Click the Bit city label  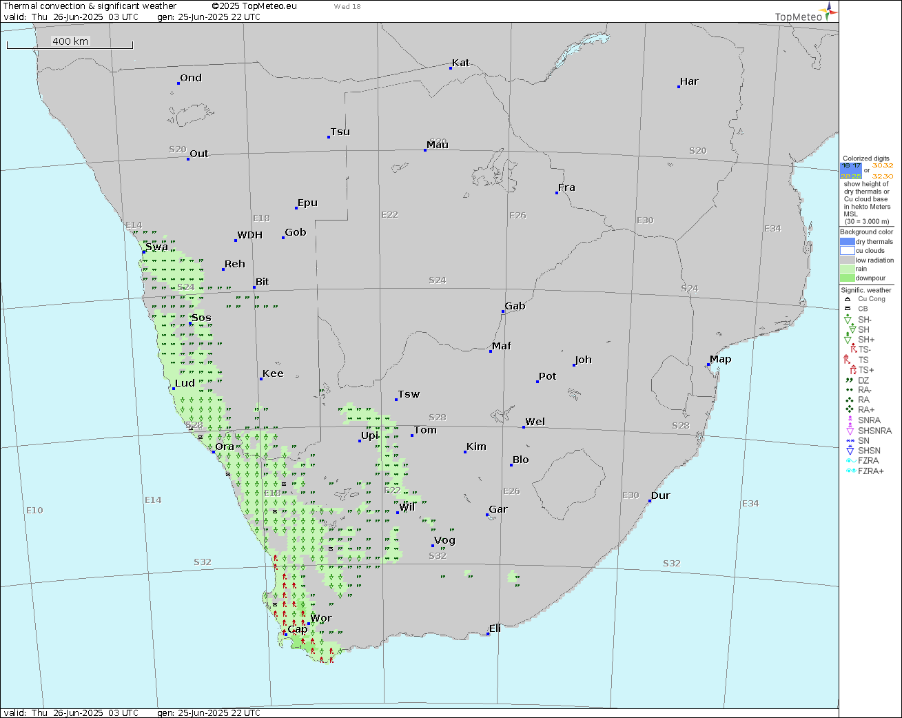[263, 282]
